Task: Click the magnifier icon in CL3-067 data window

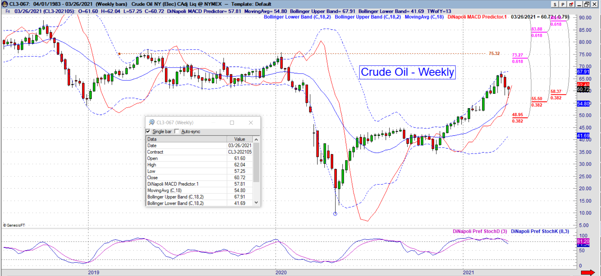Action: pyautogui.click(x=152, y=122)
